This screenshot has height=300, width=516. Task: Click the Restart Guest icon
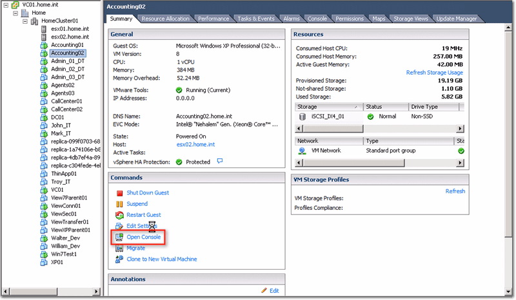[119, 215]
